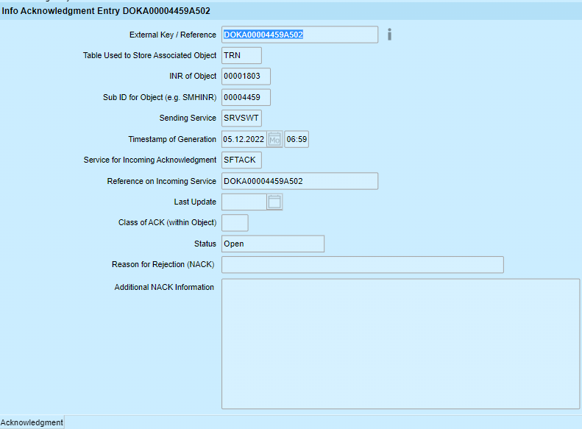The image size is (582, 429).
Task: Click the Status field showing Open
Action: pyautogui.click(x=272, y=244)
